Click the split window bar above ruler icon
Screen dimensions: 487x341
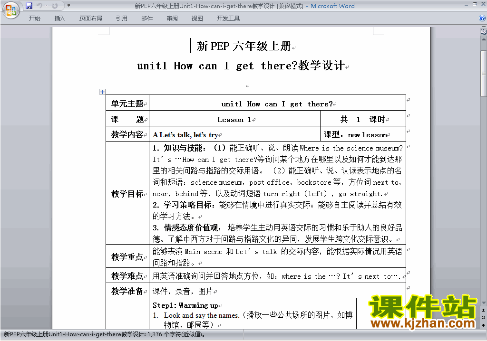click(x=483, y=27)
